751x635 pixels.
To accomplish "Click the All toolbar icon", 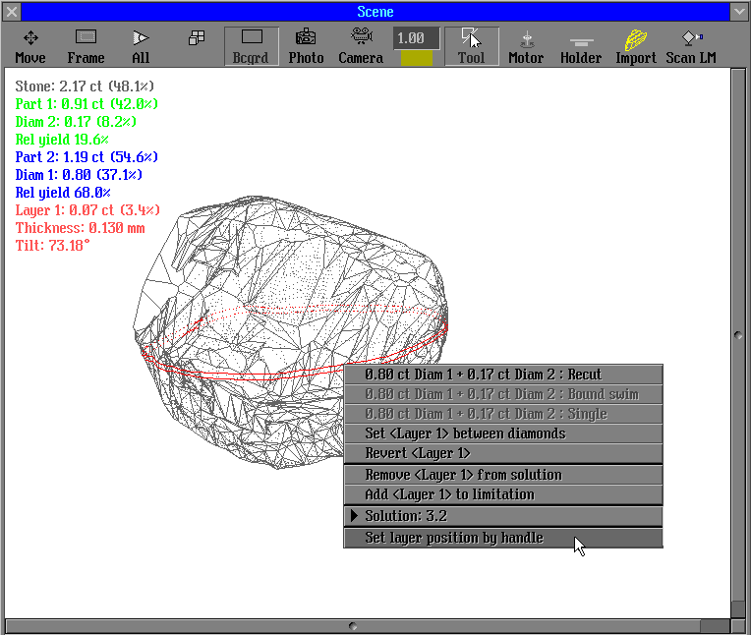I will (x=141, y=45).
